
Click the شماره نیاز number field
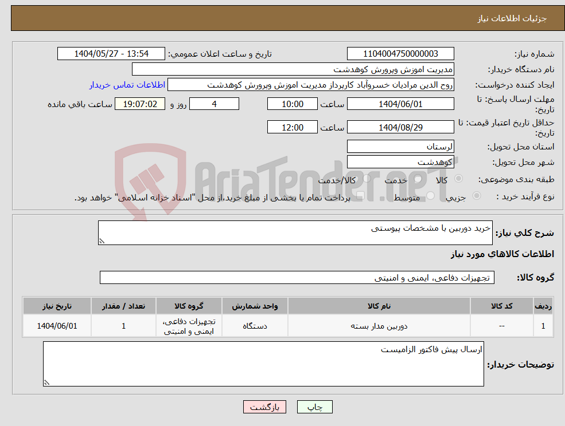[400, 53]
